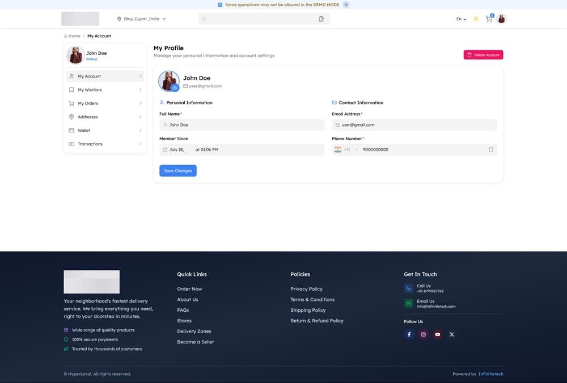
Task: Click the camera icon on profile photo
Action: (x=175, y=88)
